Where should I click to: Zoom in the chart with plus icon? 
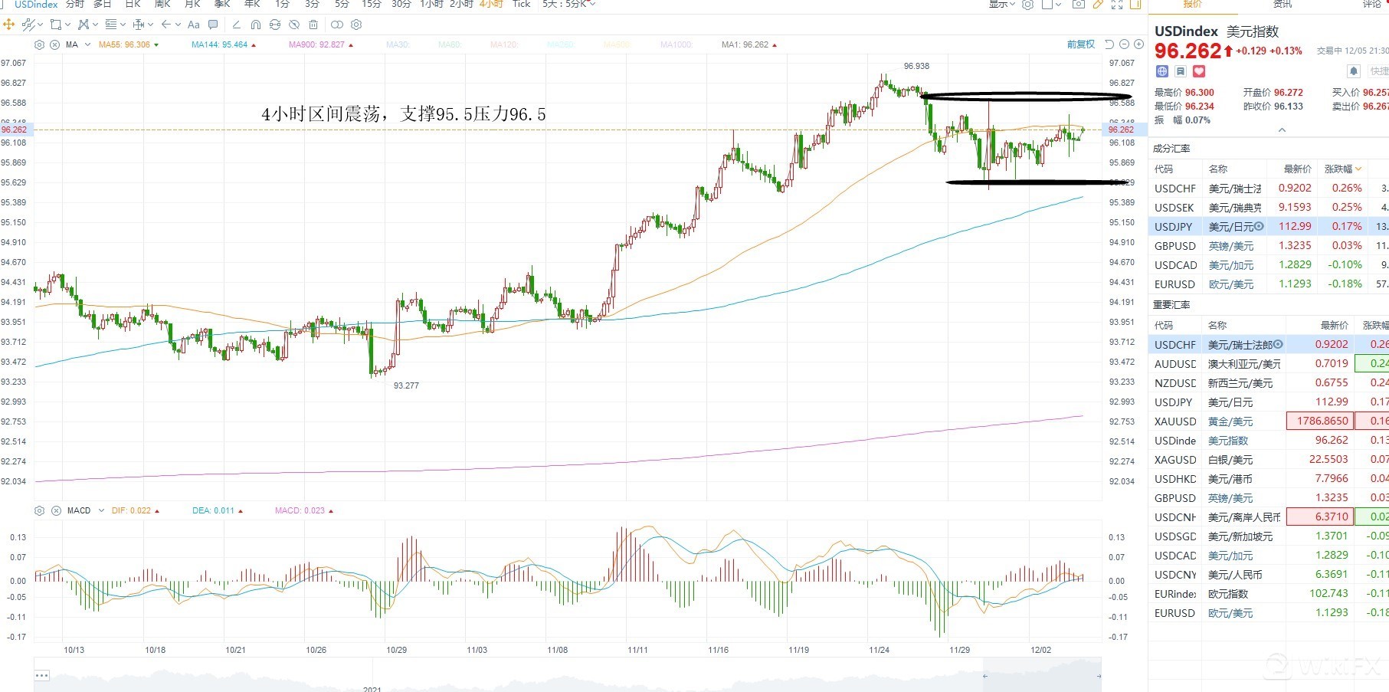1138,44
